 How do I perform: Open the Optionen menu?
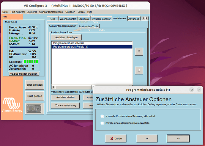pos(70,12)
